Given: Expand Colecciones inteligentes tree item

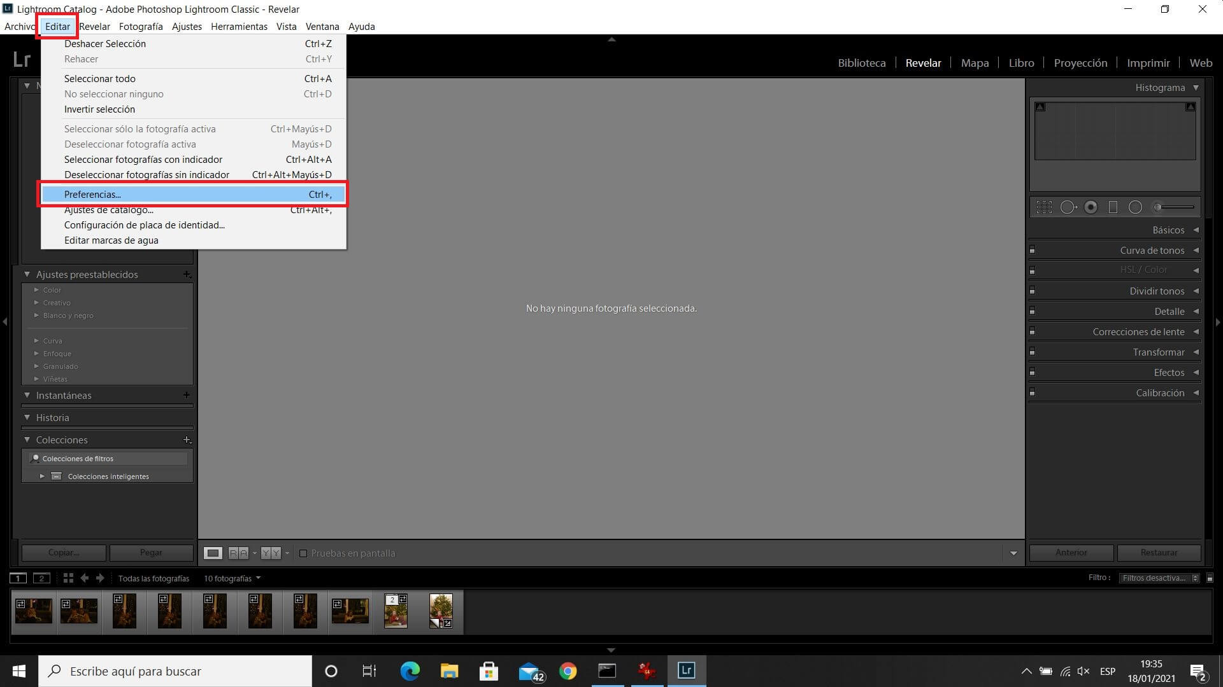Looking at the screenshot, I should (x=42, y=476).
